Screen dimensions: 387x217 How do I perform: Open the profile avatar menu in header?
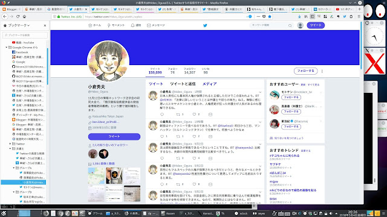(x=300, y=25)
